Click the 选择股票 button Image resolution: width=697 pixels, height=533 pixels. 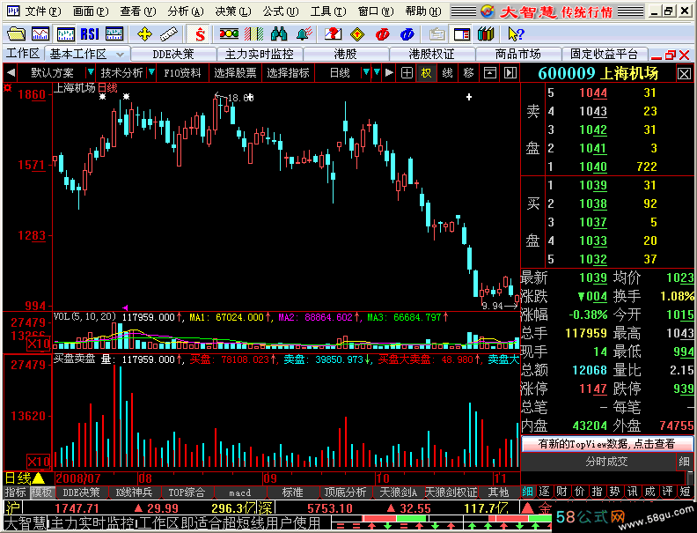click(x=235, y=73)
